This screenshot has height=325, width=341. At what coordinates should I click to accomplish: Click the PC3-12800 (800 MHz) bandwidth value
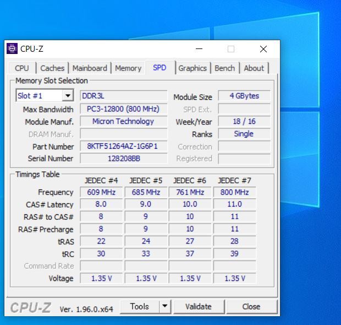click(x=124, y=109)
